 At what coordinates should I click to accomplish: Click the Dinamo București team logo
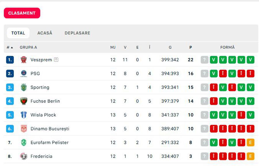(x=24, y=129)
